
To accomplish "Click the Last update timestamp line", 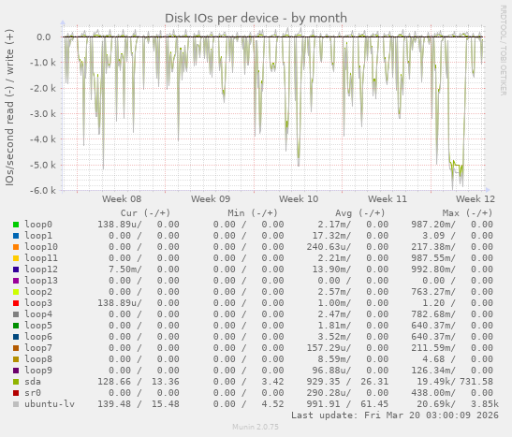I will [395, 415].
